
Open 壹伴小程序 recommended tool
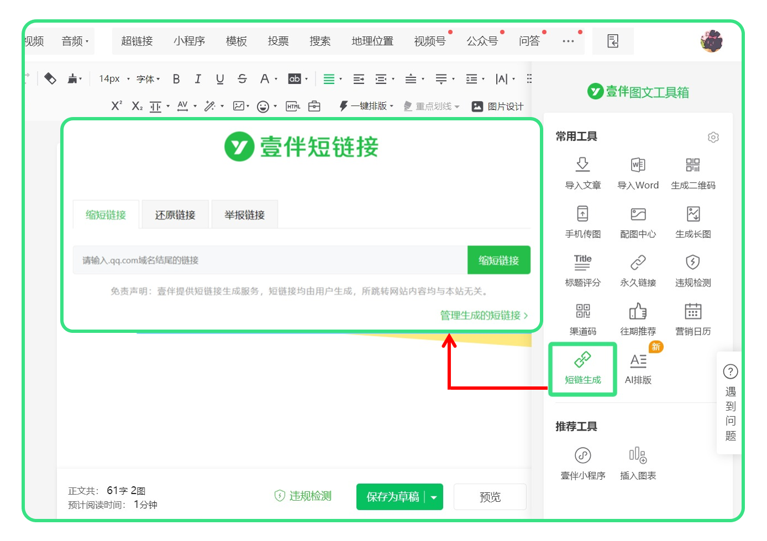tap(582, 464)
